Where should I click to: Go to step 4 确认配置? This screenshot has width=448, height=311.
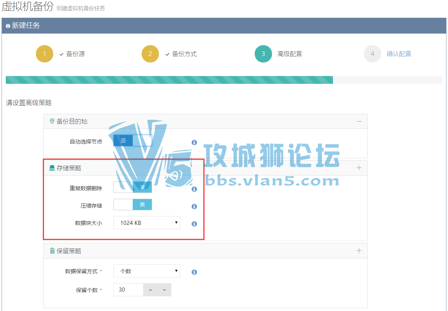tap(387, 54)
